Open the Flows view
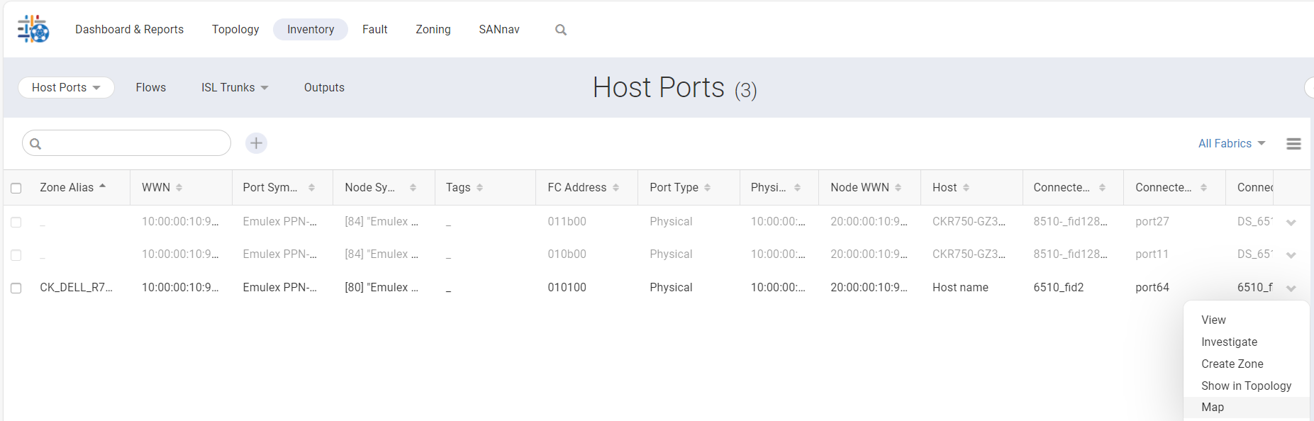Image resolution: width=1314 pixels, height=421 pixels. point(151,88)
